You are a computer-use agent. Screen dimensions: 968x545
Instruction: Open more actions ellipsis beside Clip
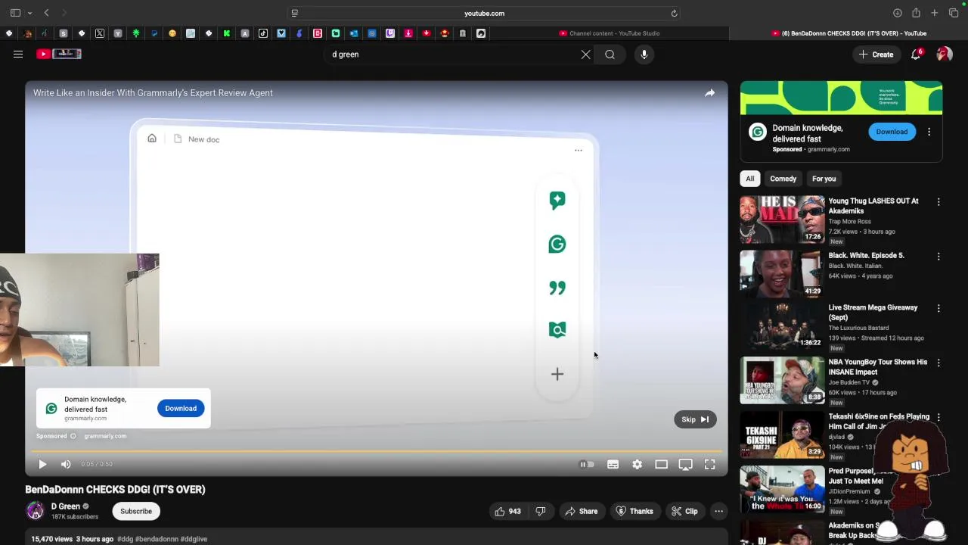(x=718, y=511)
